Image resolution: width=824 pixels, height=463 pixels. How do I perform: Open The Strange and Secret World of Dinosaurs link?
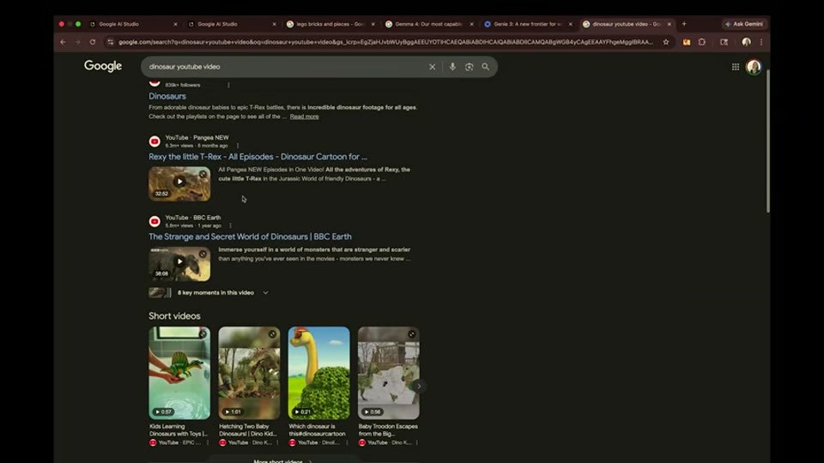(250, 237)
